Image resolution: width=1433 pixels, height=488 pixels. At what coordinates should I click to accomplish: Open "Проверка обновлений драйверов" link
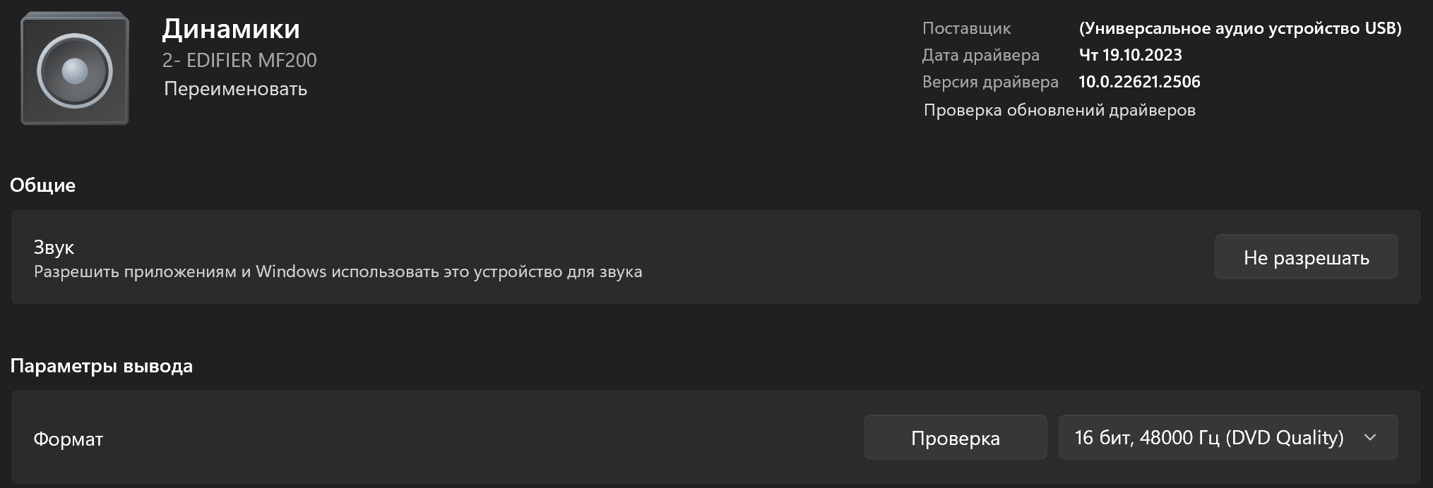[1059, 110]
